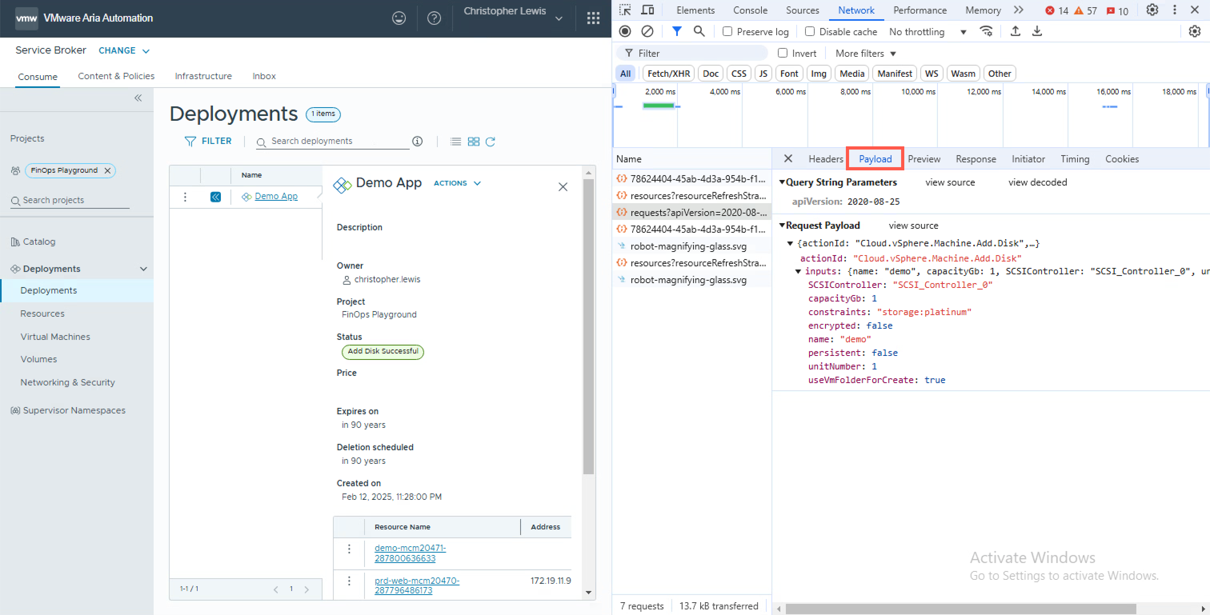Image resolution: width=1210 pixels, height=615 pixels.
Task: Open the Content & Policies tab
Action: coord(116,76)
